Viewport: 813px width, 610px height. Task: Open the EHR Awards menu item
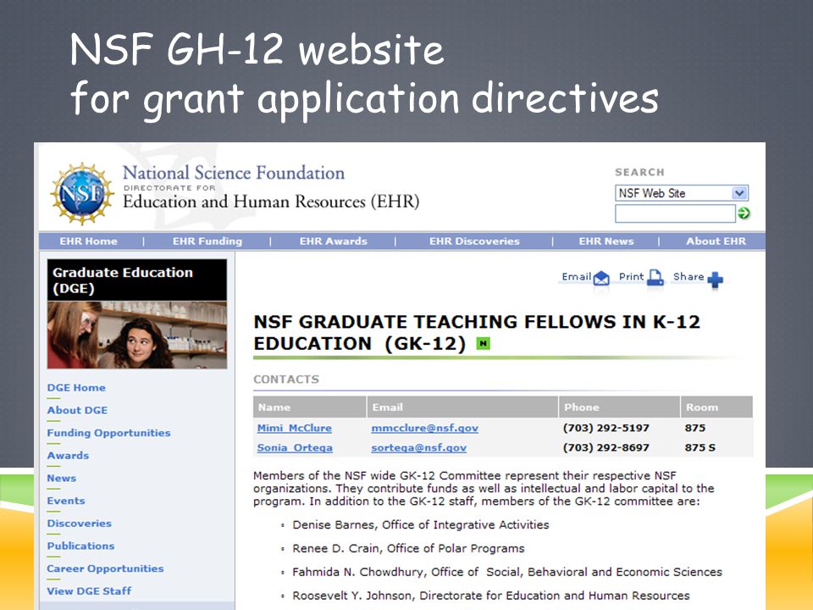pyautogui.click(x=334, y=241)
